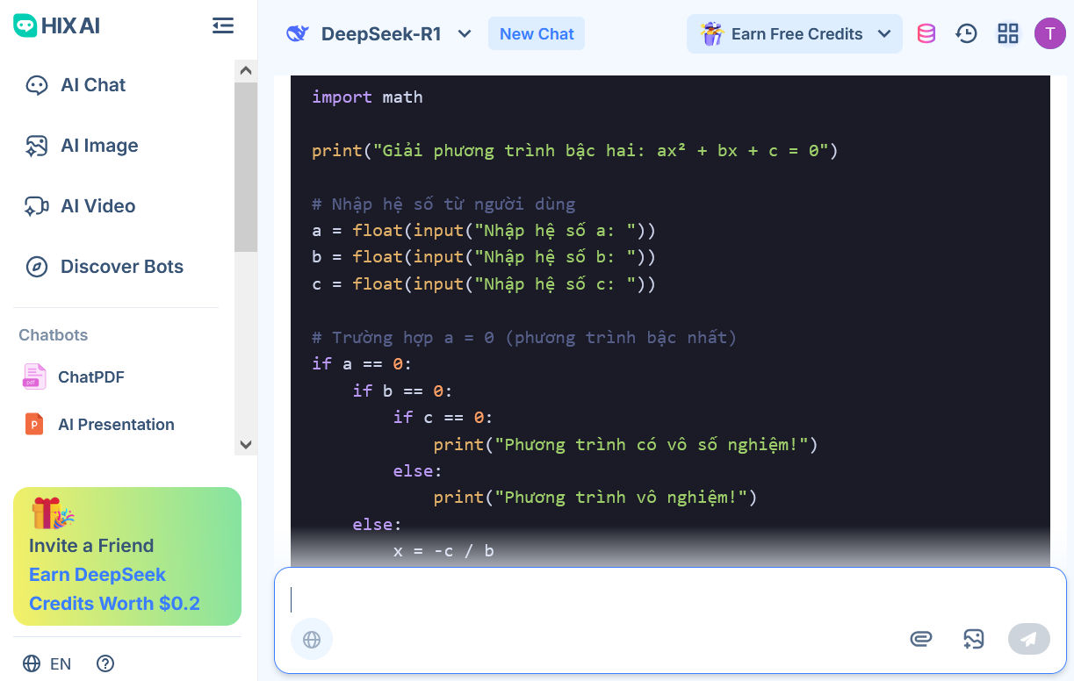Click the DeepSeek whale logo icon

pyautogui.click(x=298, y=33)
